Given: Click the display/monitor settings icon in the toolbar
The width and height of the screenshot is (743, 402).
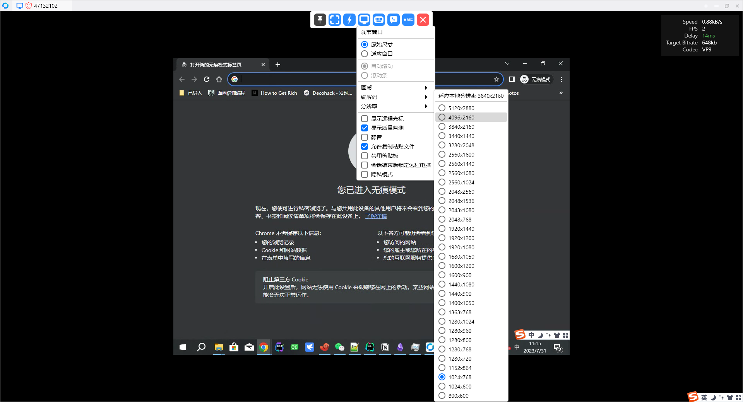Looking at the screenshot, I should pyautogui.click(x=364, y=19).
